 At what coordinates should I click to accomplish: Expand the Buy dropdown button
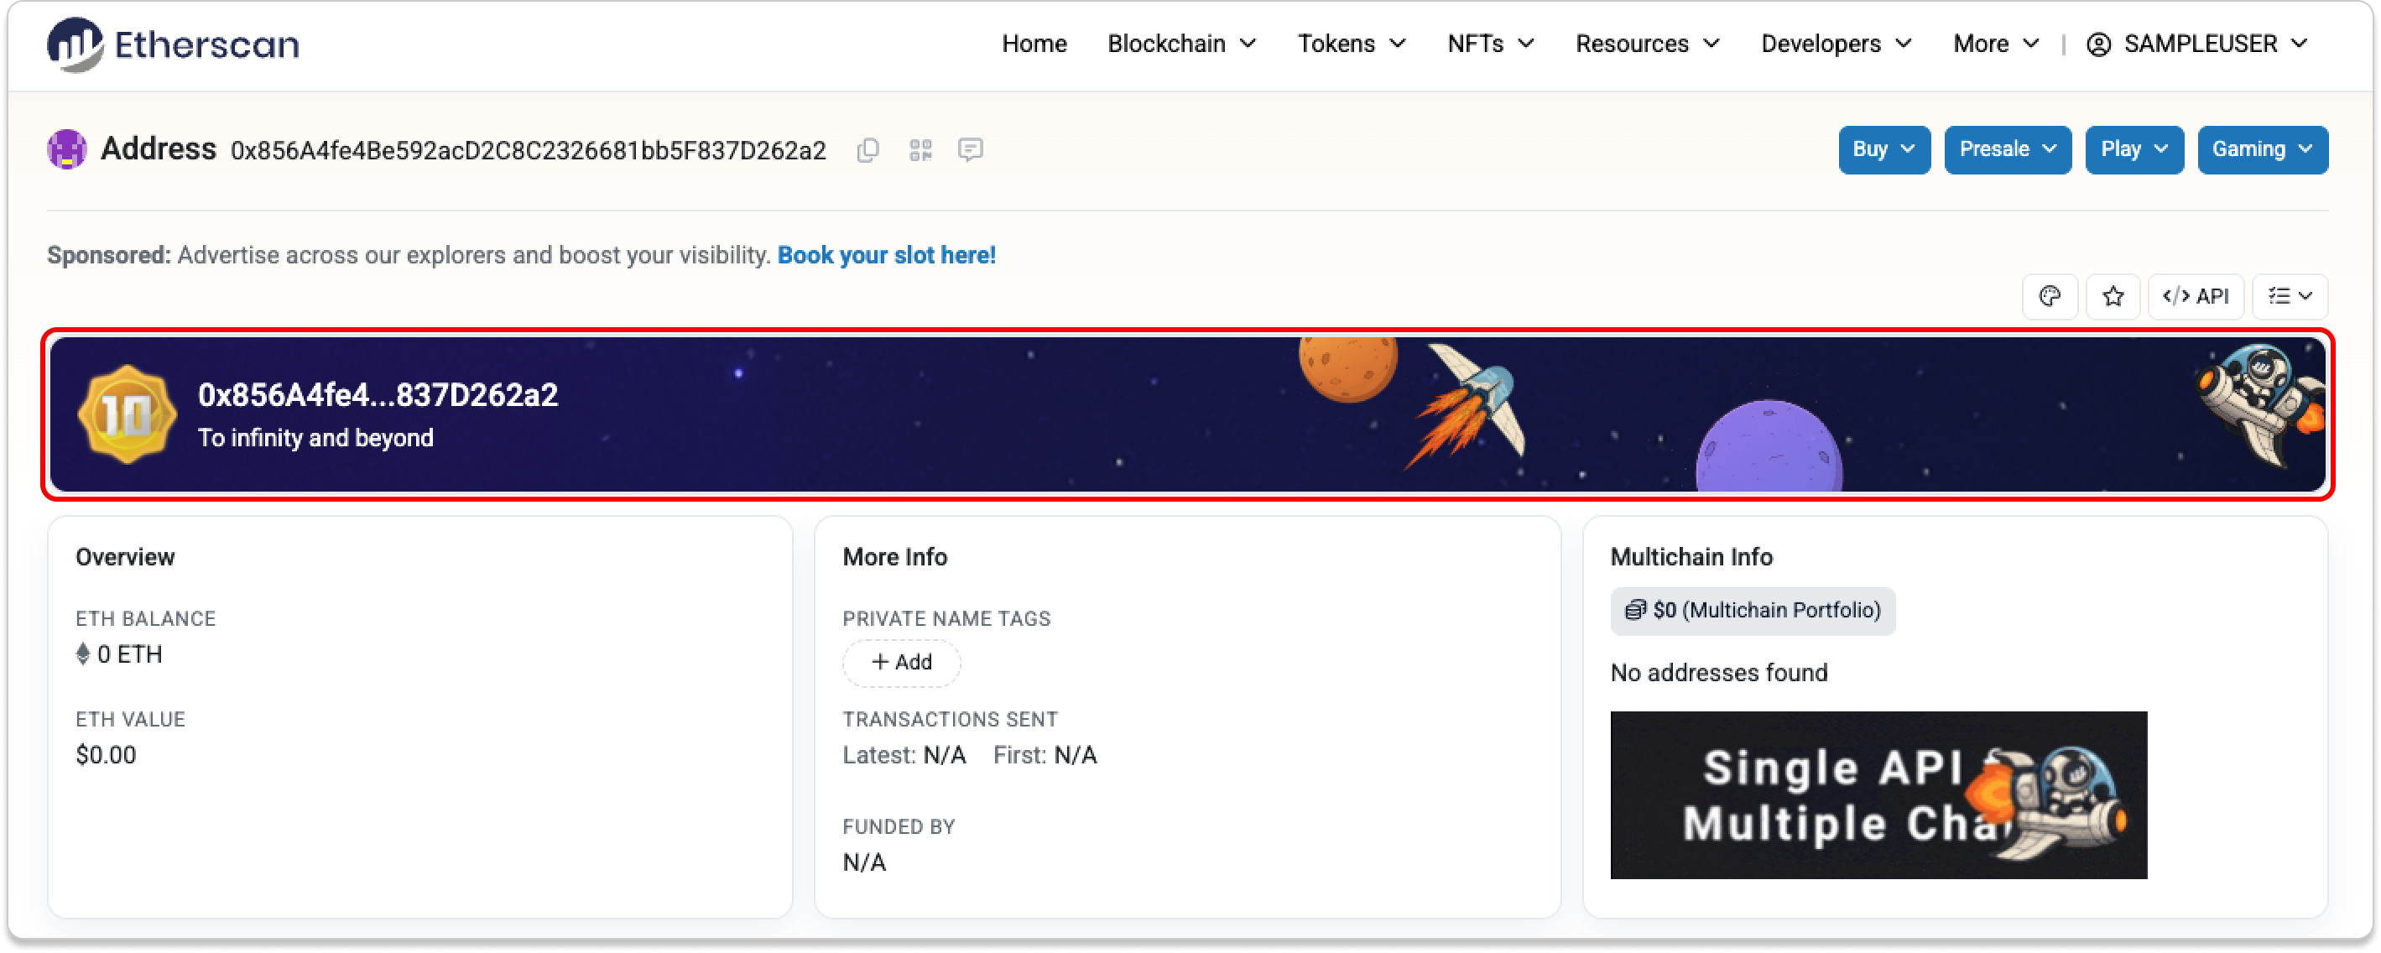tap(1883, 149)
